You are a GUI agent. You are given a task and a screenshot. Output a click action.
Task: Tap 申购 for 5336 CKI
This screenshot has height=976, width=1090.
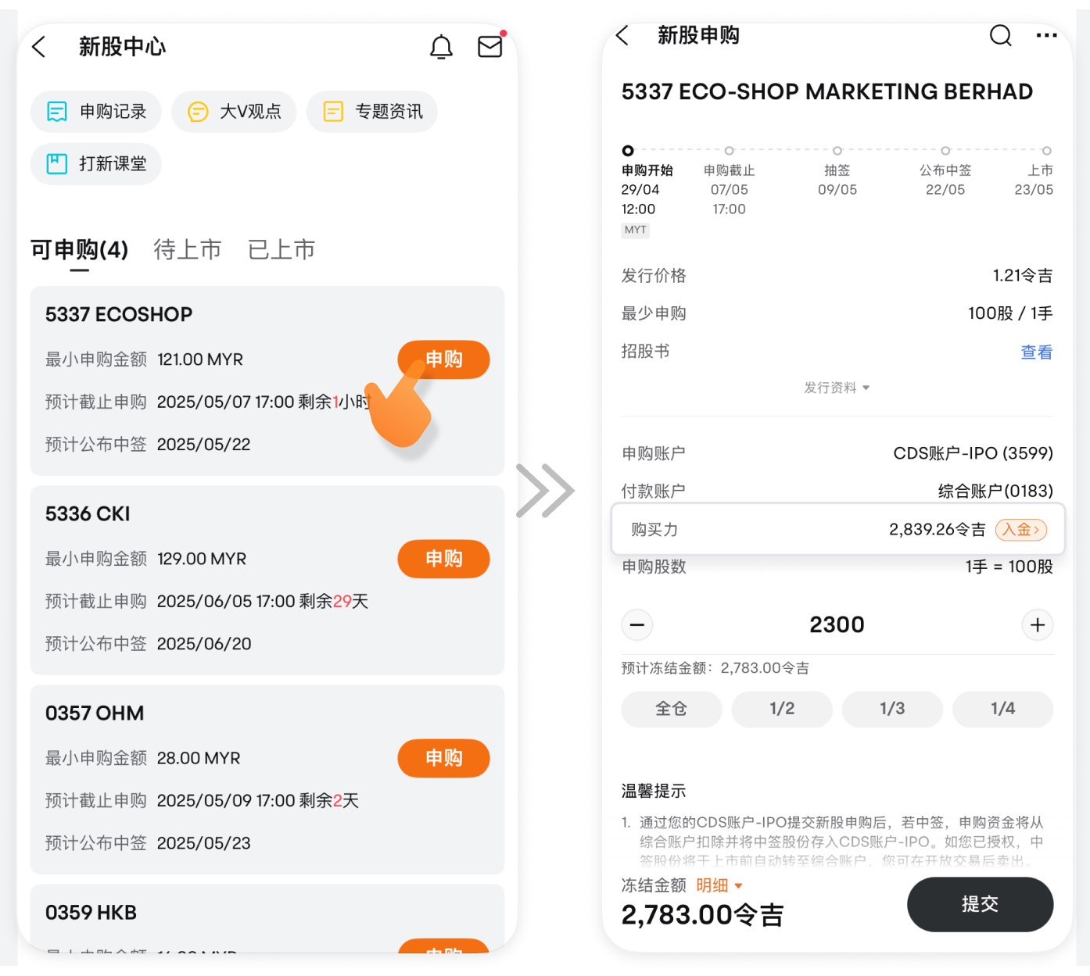[x=443, y=559]
